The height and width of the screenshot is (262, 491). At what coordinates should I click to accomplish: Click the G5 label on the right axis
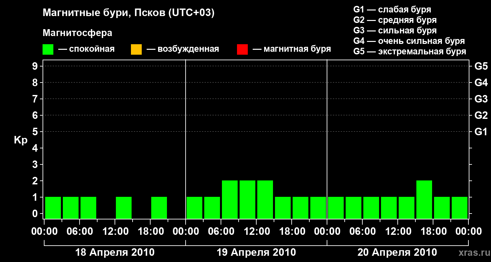(x=481, y=66)
